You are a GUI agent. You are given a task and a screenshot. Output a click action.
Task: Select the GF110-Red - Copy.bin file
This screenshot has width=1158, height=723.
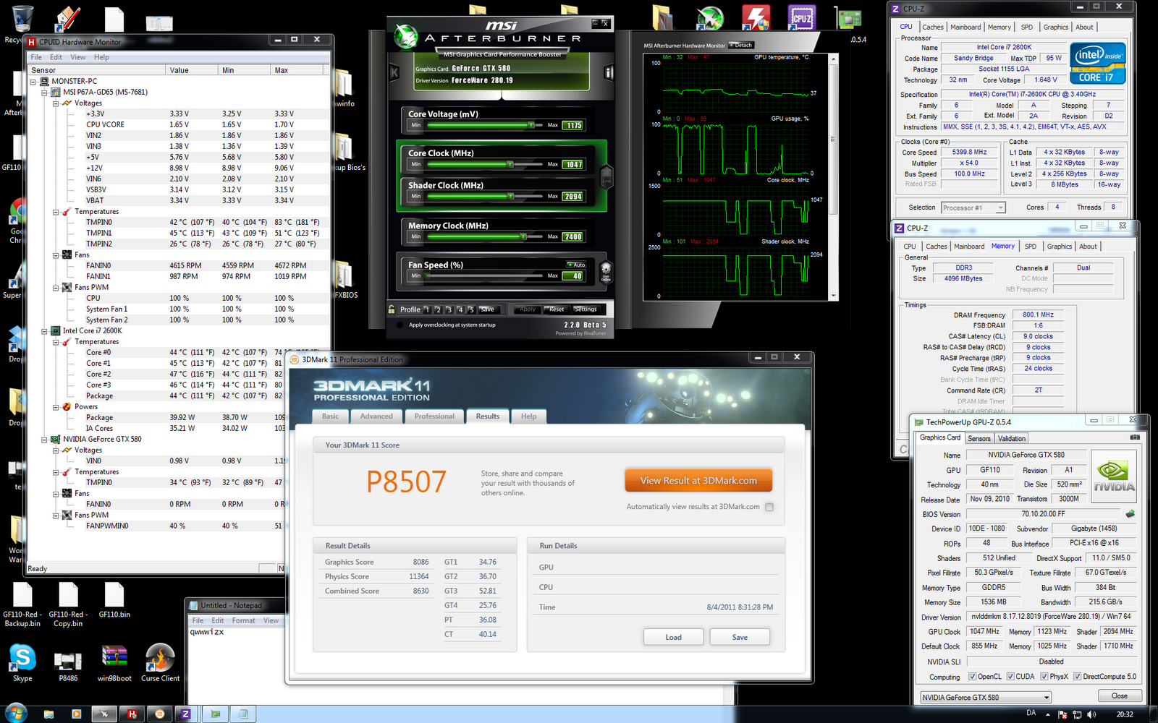68,604
